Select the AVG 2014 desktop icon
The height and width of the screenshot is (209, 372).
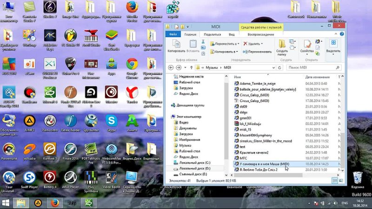coord(9,66)
